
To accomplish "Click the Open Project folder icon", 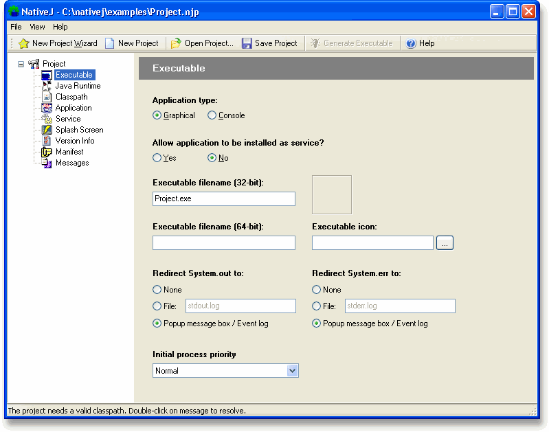I will (x=176, y=43).
